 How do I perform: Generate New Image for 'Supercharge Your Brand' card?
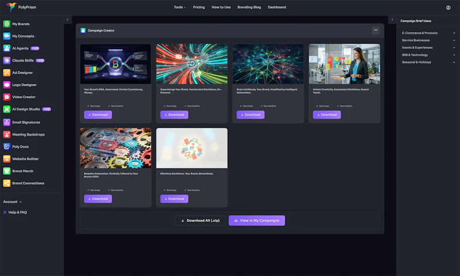(x=170, y=106)
